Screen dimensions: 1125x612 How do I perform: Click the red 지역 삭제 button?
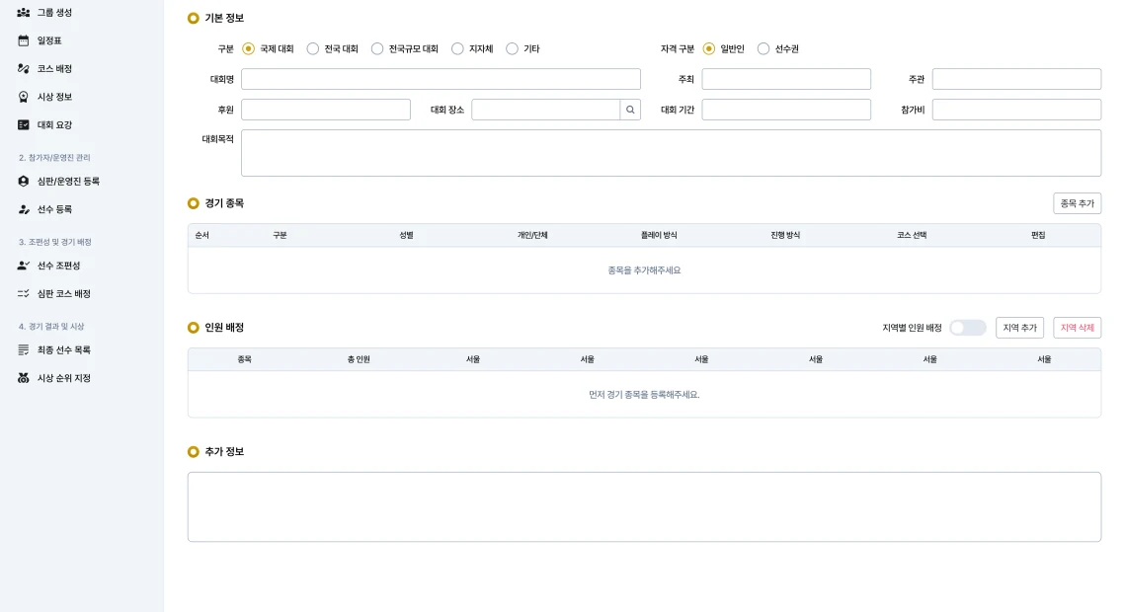click(1077, 328)
